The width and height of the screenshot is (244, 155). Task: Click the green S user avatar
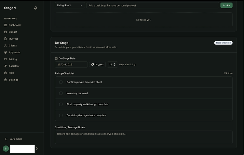6,149
